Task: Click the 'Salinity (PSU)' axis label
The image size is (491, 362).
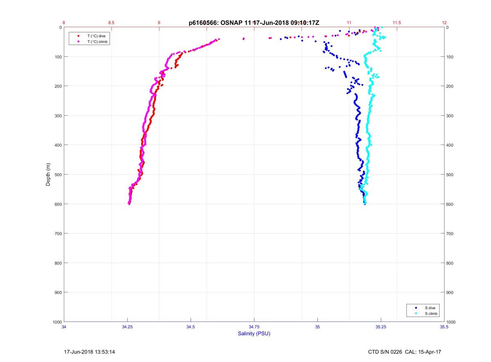Action: tap(254, 333)
